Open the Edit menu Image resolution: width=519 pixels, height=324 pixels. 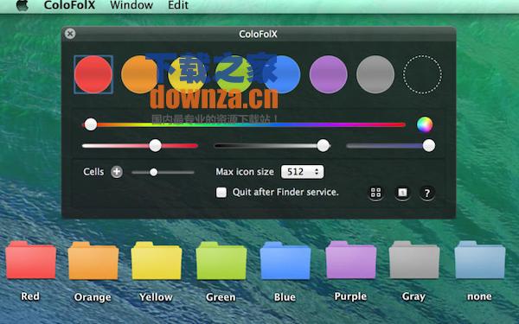tap(178, 5)
